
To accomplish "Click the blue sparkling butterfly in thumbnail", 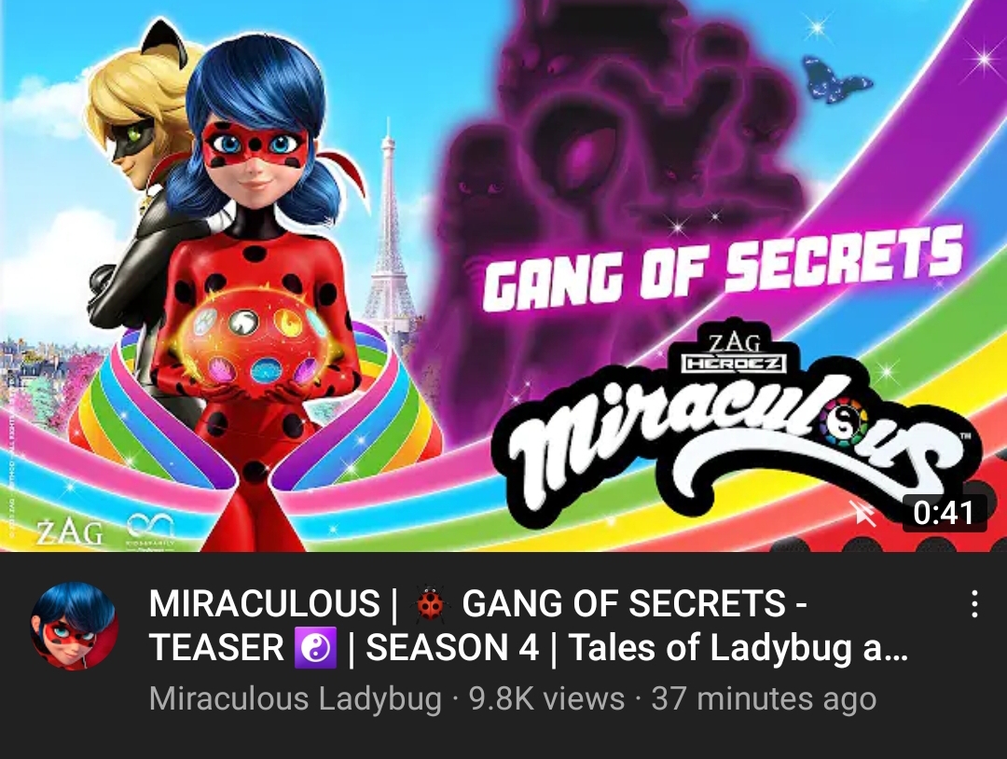I will pyautogui.click(x=835, y=79).
